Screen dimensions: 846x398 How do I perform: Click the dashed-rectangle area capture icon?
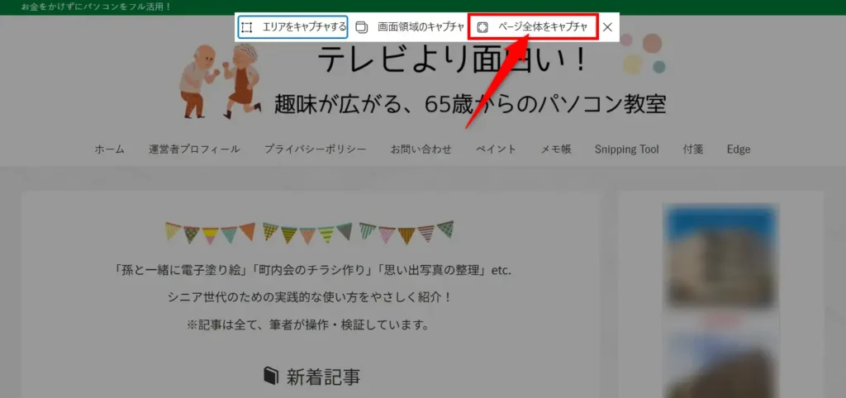point(246,27)
